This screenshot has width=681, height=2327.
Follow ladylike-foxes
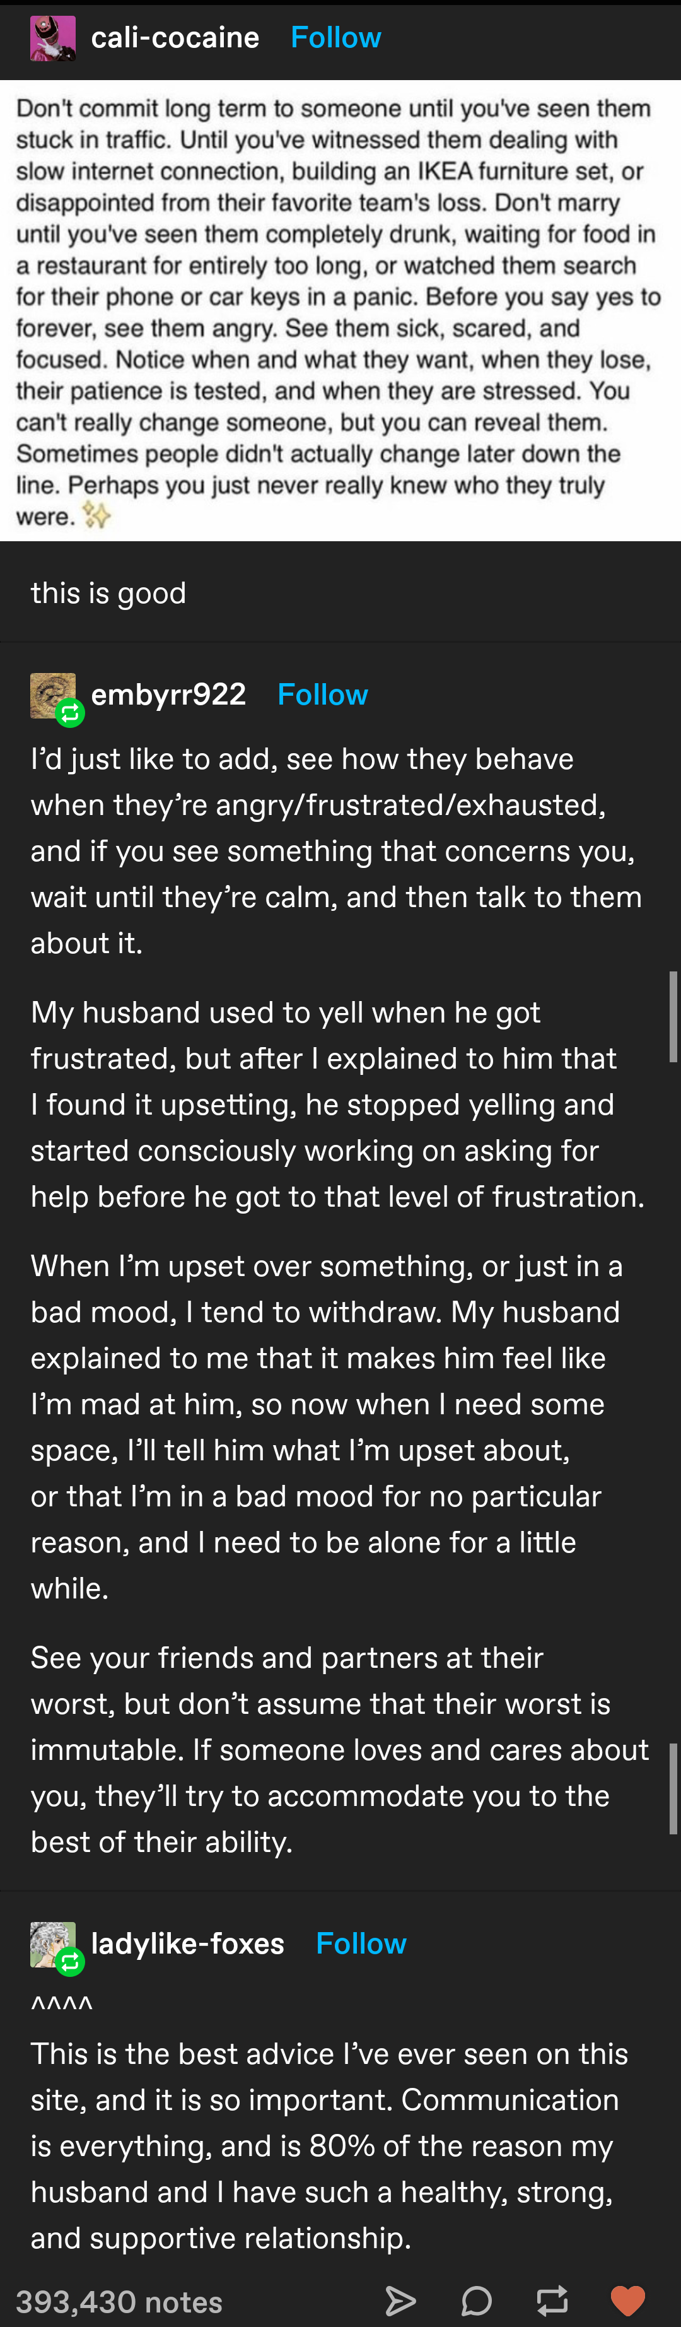click(361, 1943)
